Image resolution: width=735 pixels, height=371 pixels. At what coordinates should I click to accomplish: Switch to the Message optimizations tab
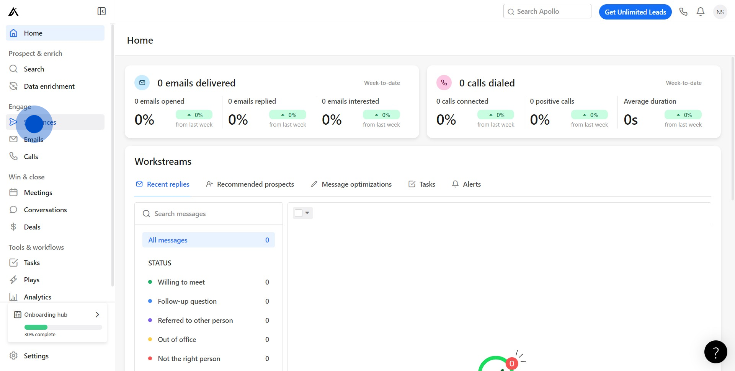(351, 184)
